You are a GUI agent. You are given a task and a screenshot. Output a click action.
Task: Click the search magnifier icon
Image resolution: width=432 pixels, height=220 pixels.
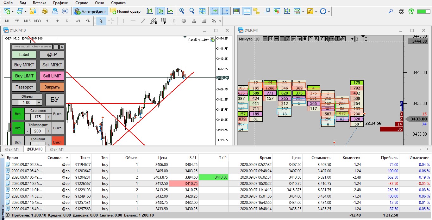click(x=391, y=11)
